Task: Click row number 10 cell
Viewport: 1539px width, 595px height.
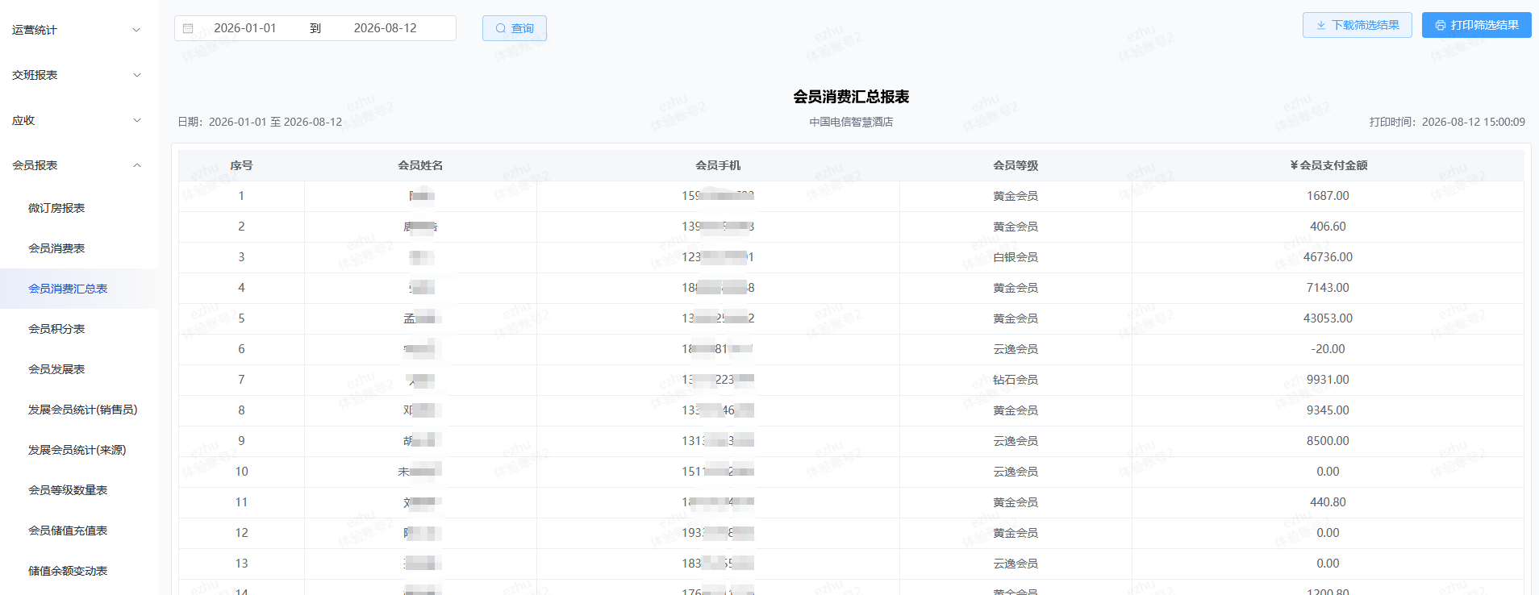Action: [241, 472]
